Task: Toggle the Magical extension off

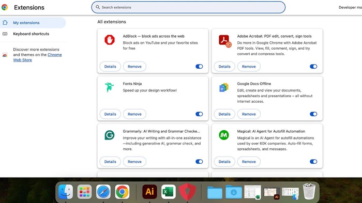Action: coord(313,162)
